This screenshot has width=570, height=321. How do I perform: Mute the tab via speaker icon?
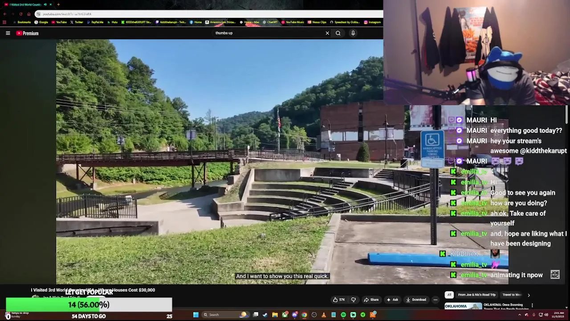click(x=45, y=4)
